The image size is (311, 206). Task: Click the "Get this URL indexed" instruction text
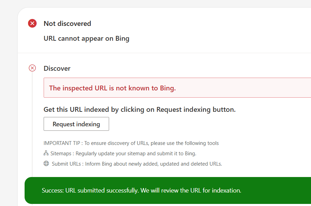(139, 109)
